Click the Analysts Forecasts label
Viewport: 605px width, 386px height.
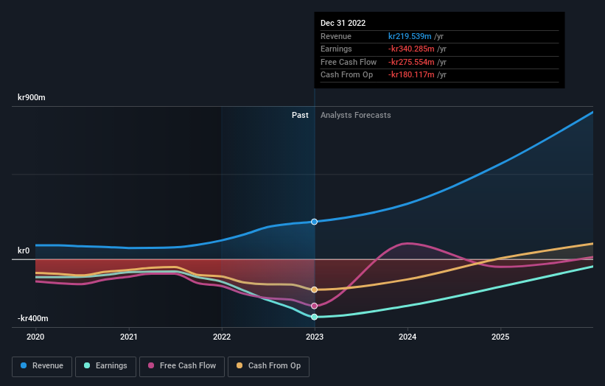(355, 116)
